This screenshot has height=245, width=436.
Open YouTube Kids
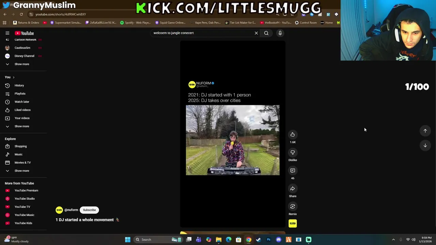(23, 224)
